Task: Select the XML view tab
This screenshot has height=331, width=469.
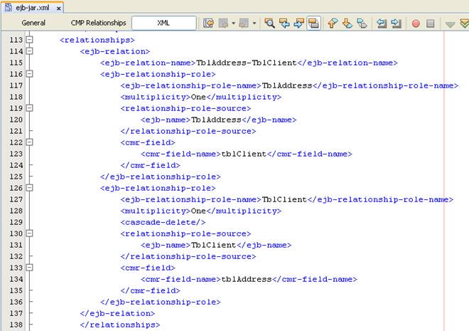Action: point(163,23)
